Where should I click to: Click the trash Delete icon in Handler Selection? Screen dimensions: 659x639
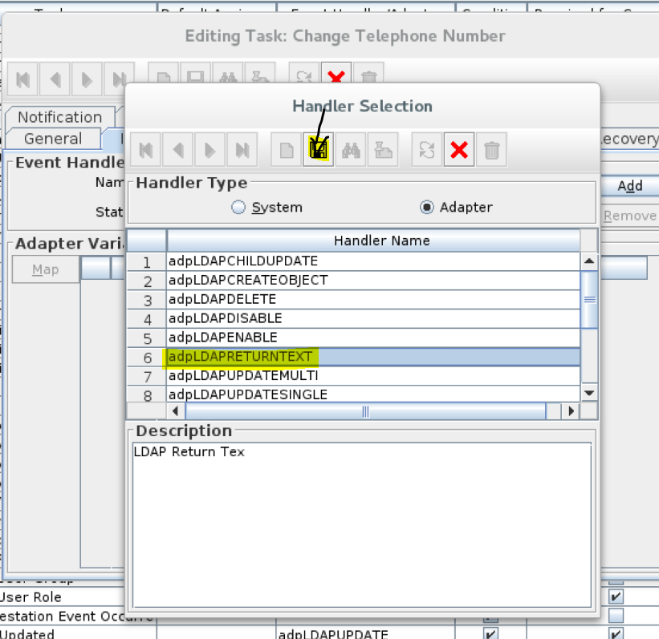(491, 149)
